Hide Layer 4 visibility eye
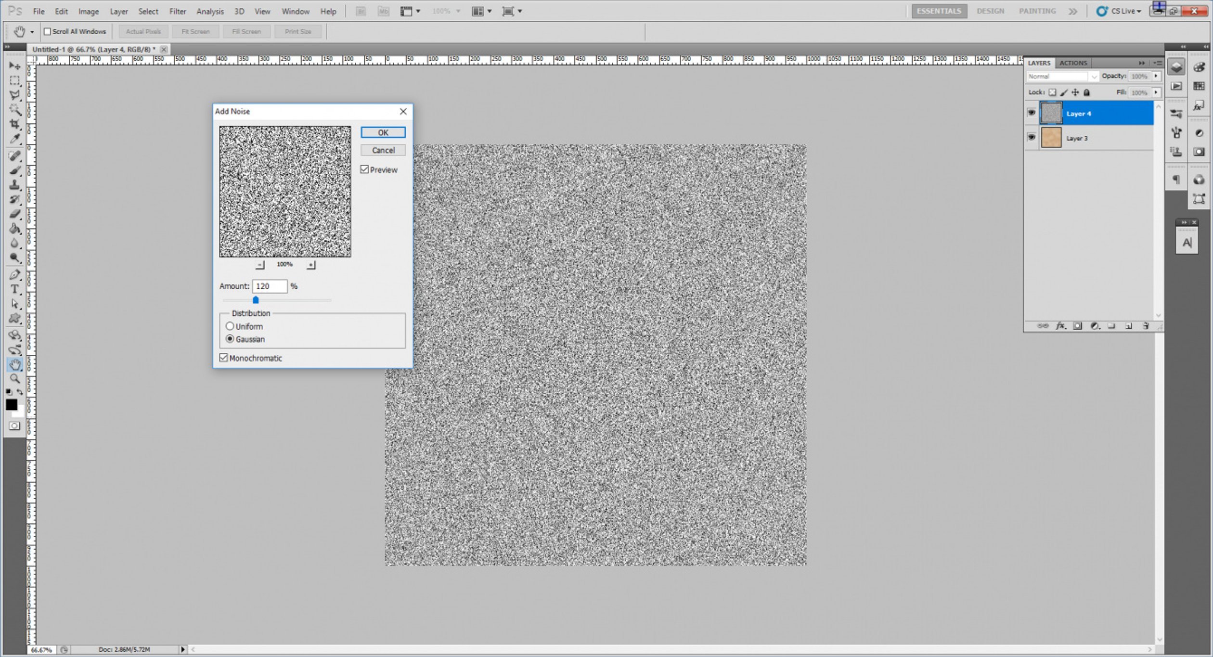This screenshot has width=1213, height=657. coord(1032,113)
